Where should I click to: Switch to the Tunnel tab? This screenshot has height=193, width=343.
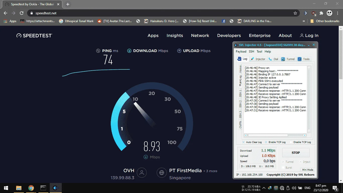point(288,59)
